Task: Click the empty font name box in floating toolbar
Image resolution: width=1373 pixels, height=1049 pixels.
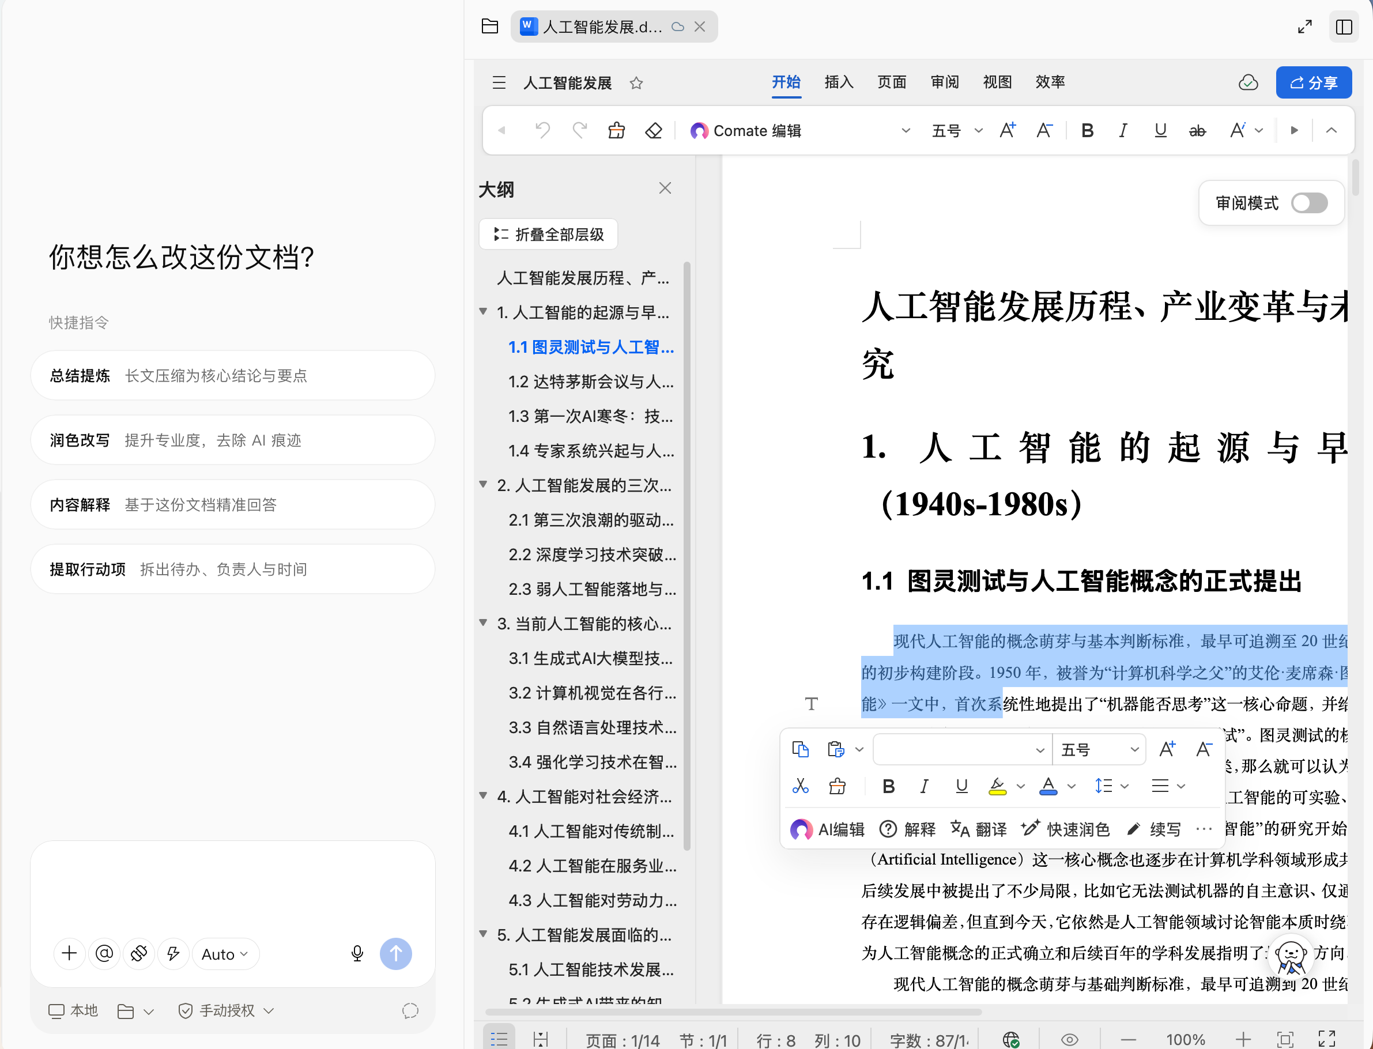Action: tap(961, 749)
